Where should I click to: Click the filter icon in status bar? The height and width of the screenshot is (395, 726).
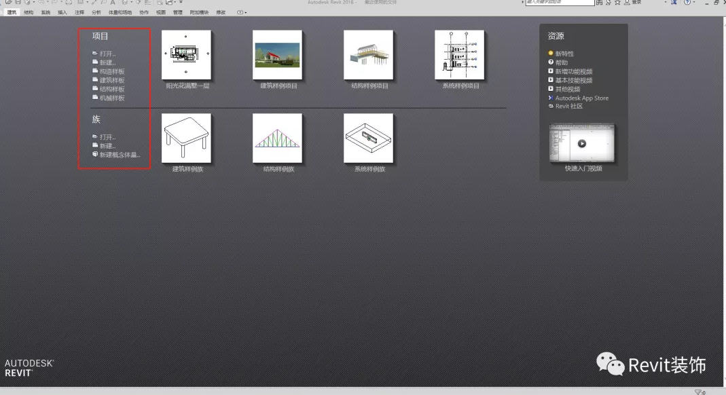(699, 392)
